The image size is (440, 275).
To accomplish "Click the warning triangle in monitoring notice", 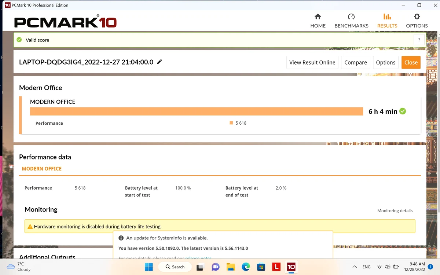I will pos(30,227).
